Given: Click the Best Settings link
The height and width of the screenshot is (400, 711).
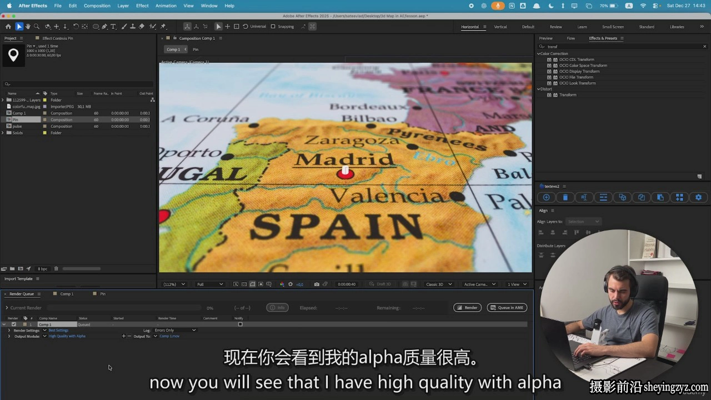Looking at the screenshot, I should click(x=58, y=330).
